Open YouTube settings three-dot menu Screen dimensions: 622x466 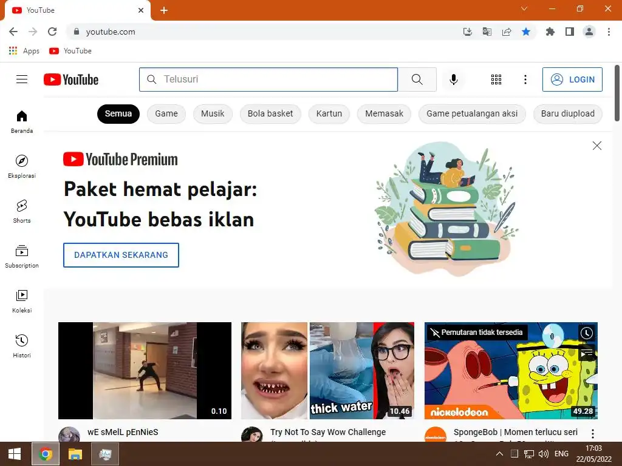coord(525,79)
